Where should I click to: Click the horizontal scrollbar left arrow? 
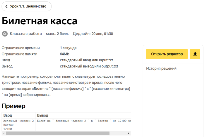[x=3, y=133]
